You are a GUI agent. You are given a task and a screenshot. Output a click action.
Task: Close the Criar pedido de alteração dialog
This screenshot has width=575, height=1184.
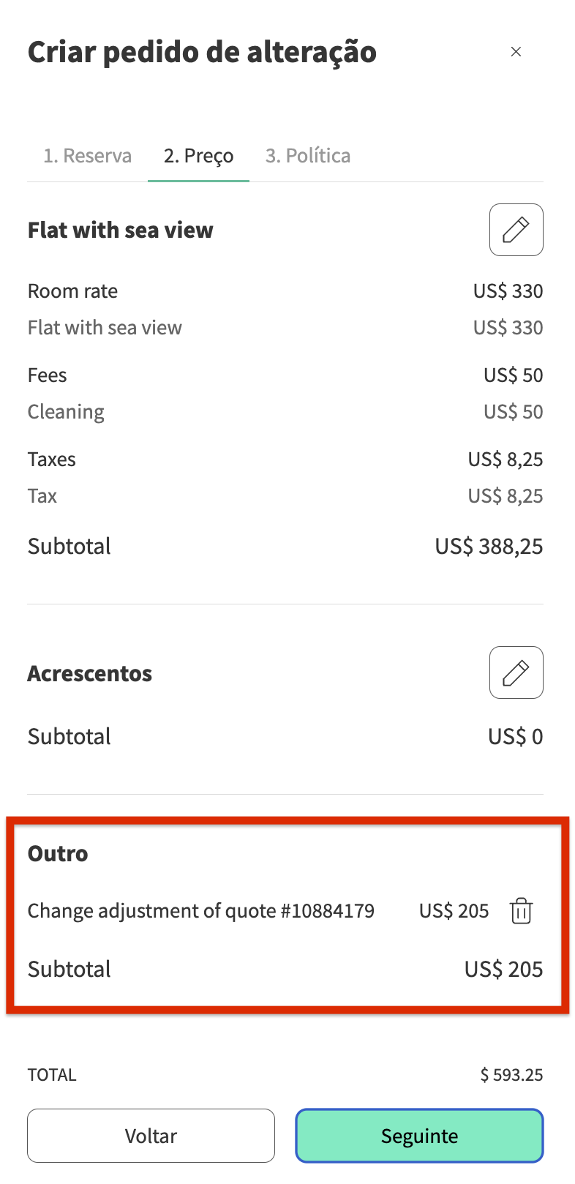pyautogui.click(x=516, y=52)
